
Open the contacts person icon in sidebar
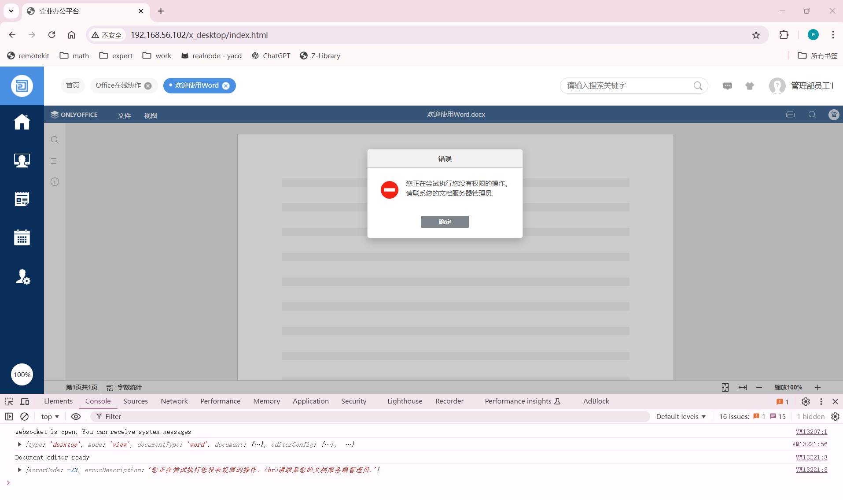point(22,160)
